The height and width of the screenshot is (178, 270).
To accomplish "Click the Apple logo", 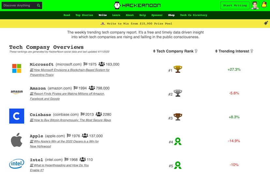I will click(x=17, y=140).
